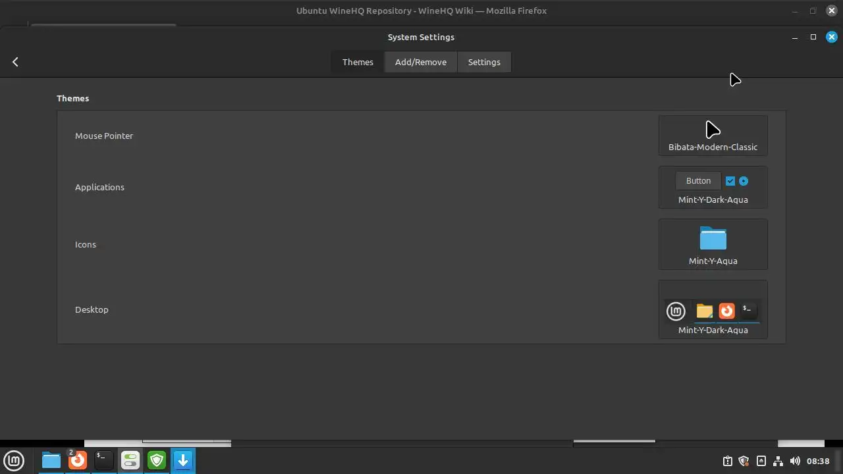
Task: Open the file manager from the panel
Action: pos(51,460)
